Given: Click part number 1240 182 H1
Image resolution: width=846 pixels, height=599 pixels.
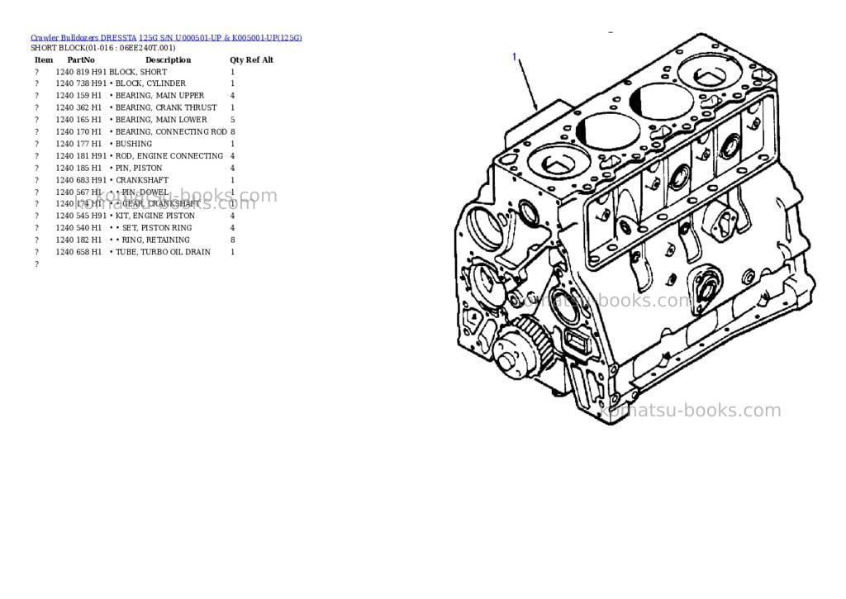Looking at the screenshot, I should (x=78, y=240).
